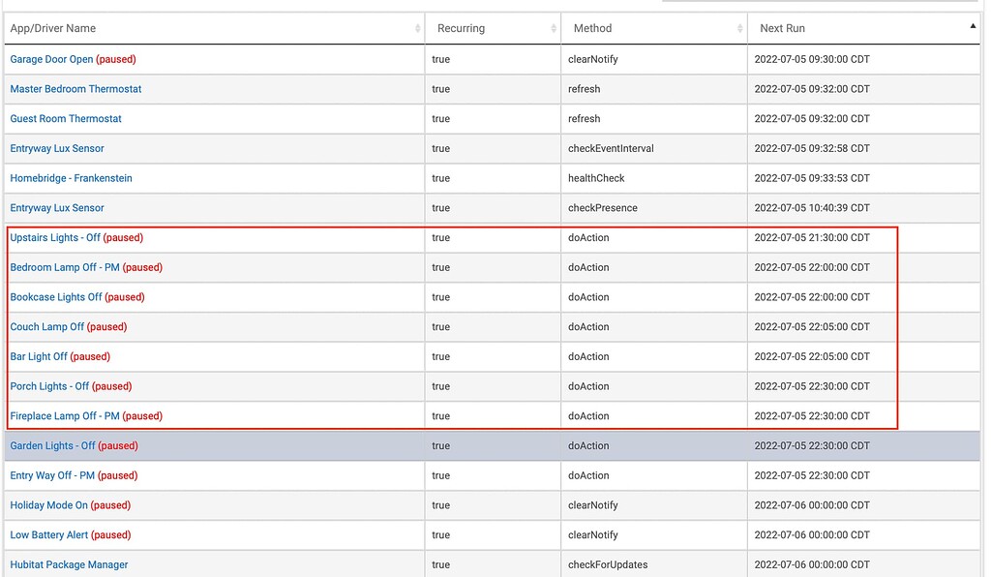Open the Master Bedroom Thermostat device
The height and width of the screenshot is (577, 991).
[75, 89]
